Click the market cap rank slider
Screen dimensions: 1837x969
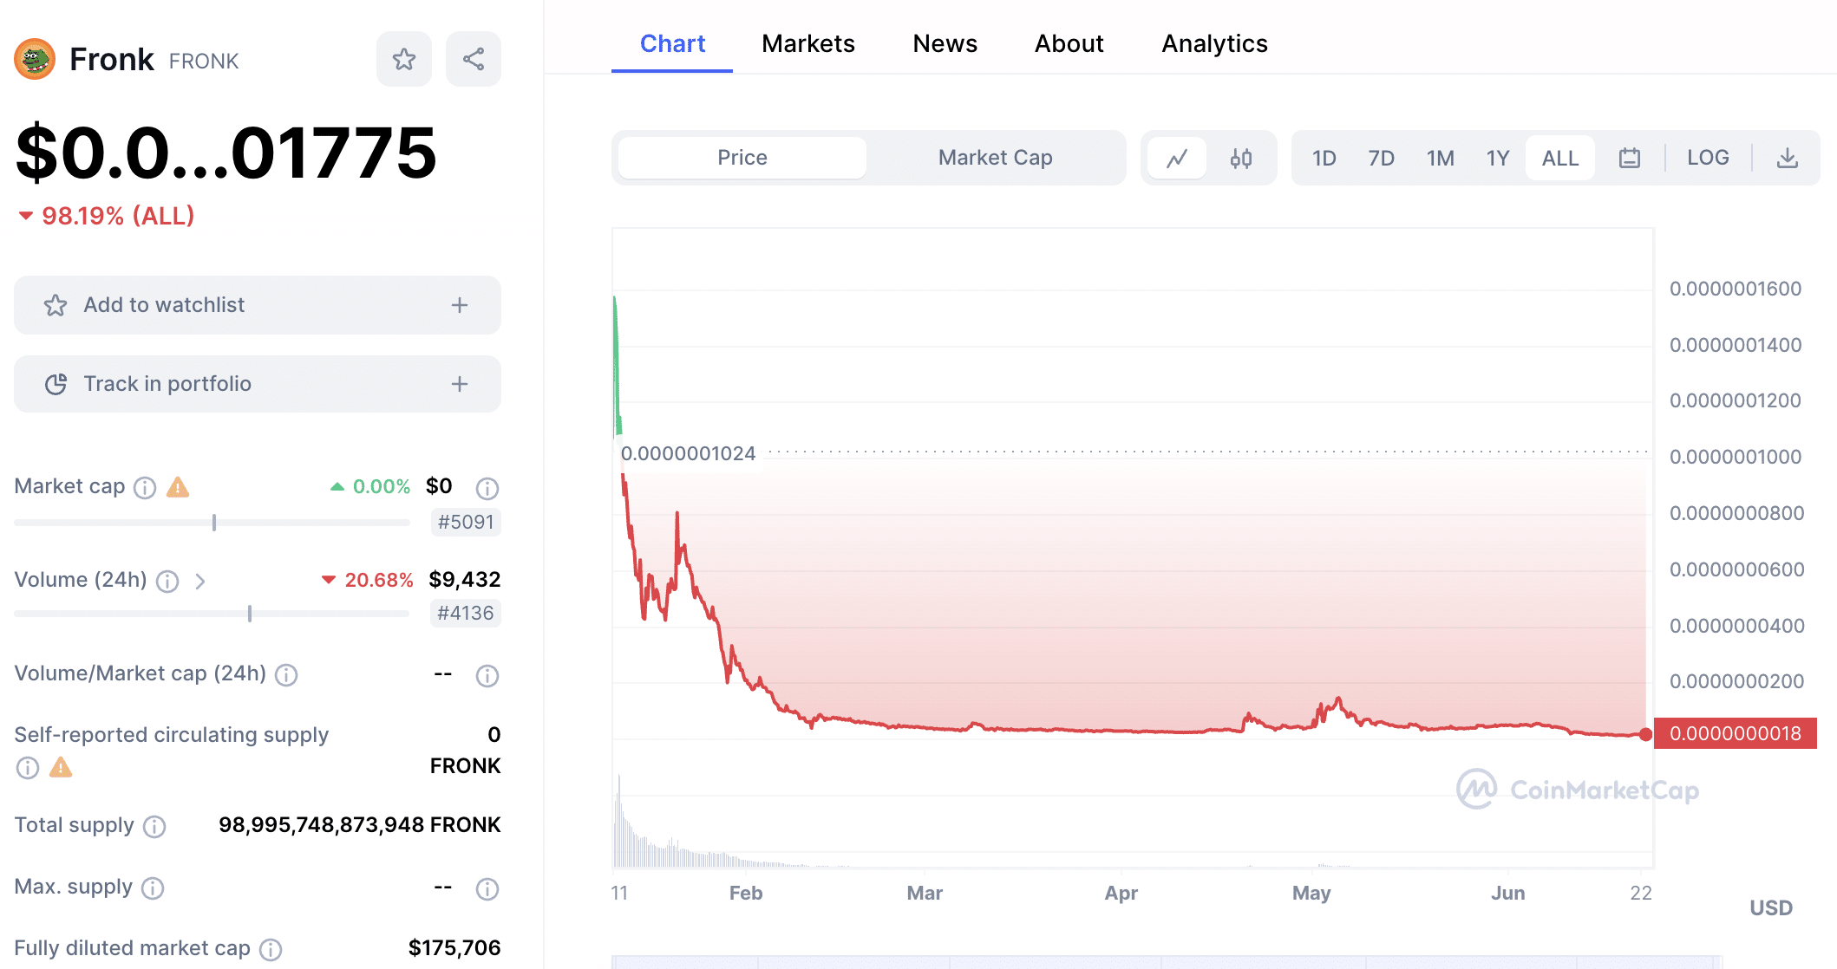click(x=212, y=523)
